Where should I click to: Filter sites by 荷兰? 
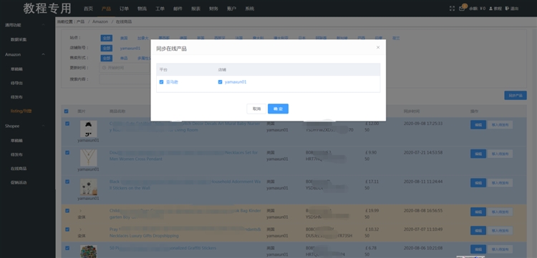(x=395, y=39)
